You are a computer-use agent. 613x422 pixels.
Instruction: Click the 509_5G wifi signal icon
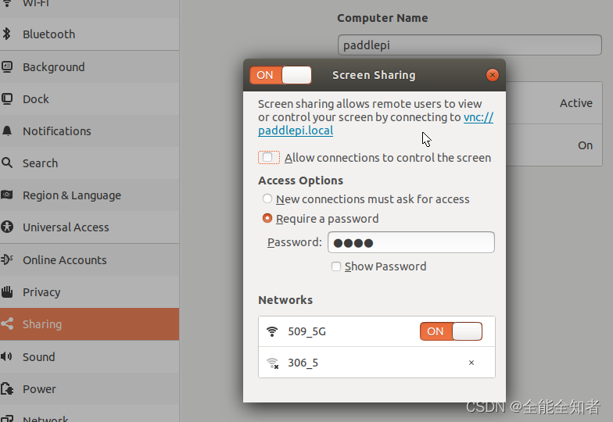tap(272, 331)
